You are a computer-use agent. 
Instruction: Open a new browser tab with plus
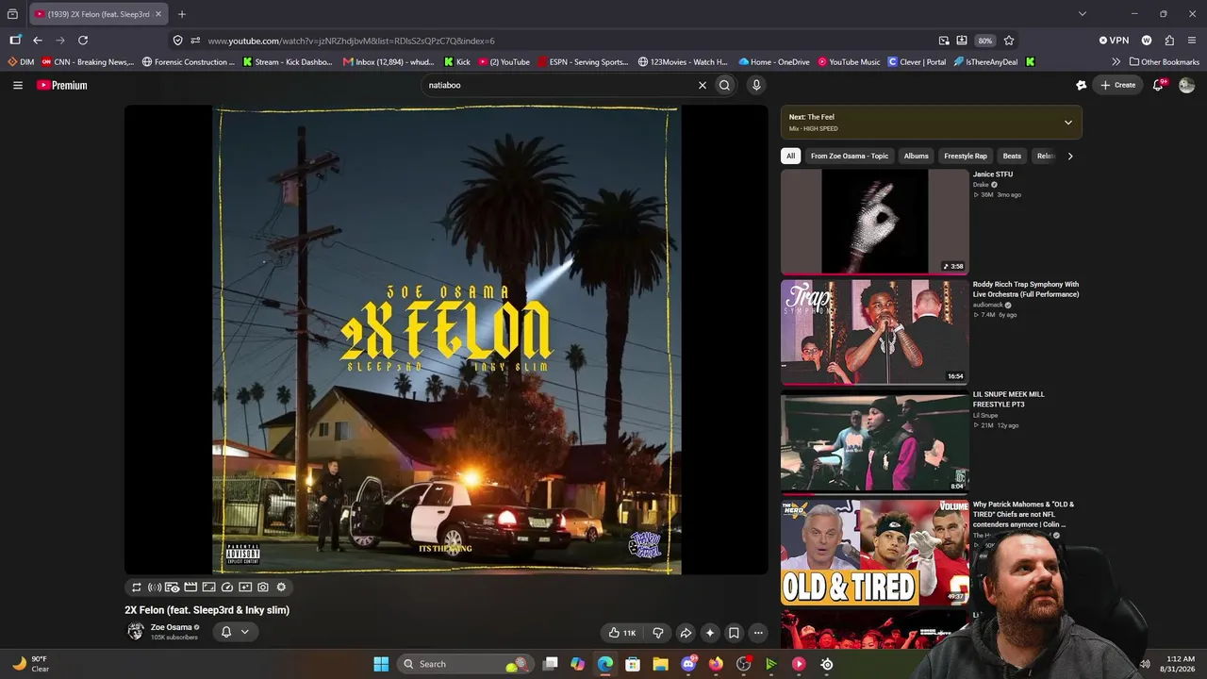pyautogui.click(x=182, y=14)
